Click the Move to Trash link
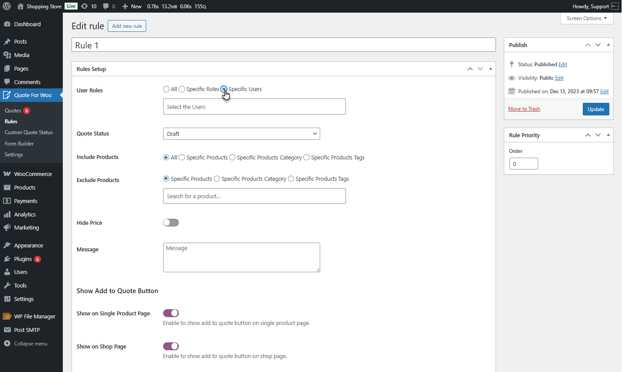The image size is (622, 372). (524, 109)
